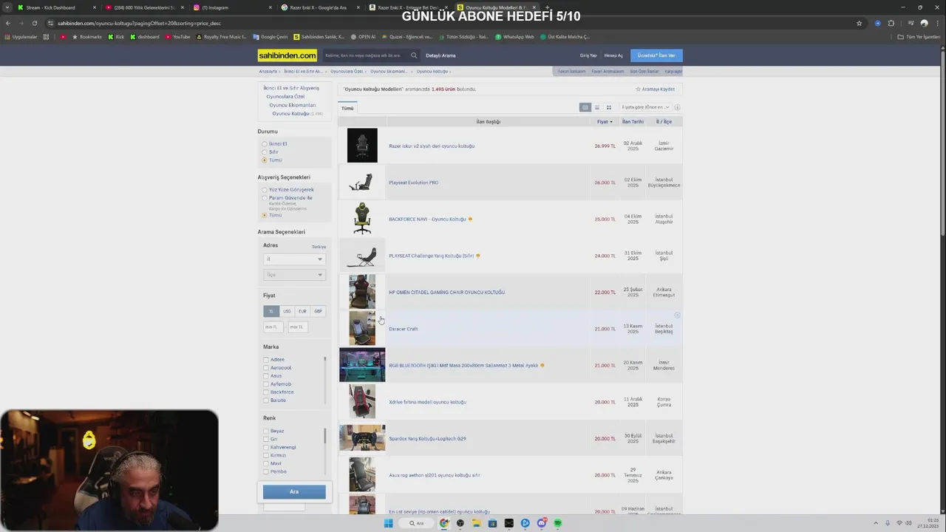
Task: Open the taskbar search box
Action: (417, 523)
